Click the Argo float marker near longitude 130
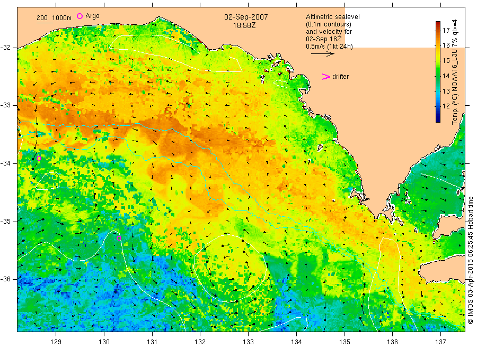 [119, 238]
